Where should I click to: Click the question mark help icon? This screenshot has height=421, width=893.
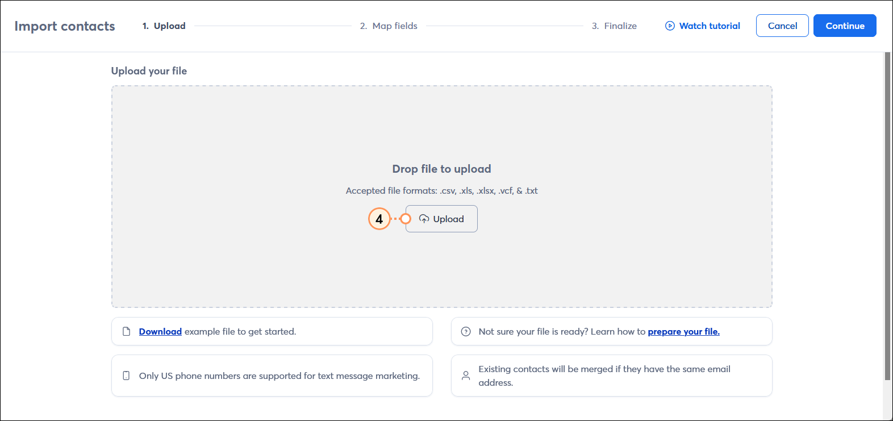tap(466, 331)
